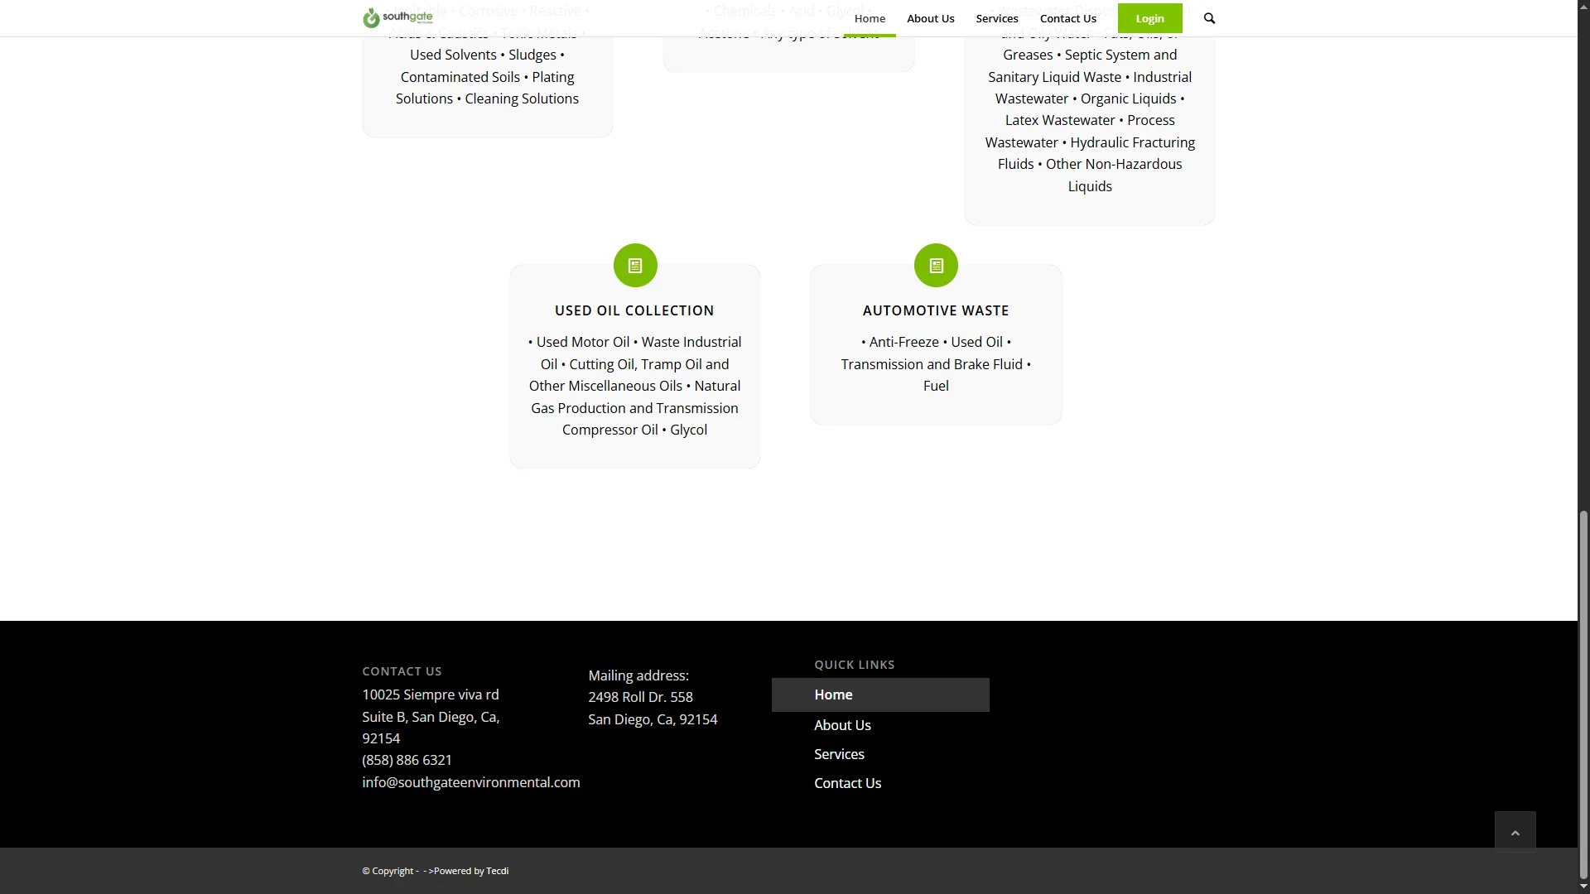Select About Us in footer Quick Links
Viewport: 1590px width, 894px height.
click(842, 725)
